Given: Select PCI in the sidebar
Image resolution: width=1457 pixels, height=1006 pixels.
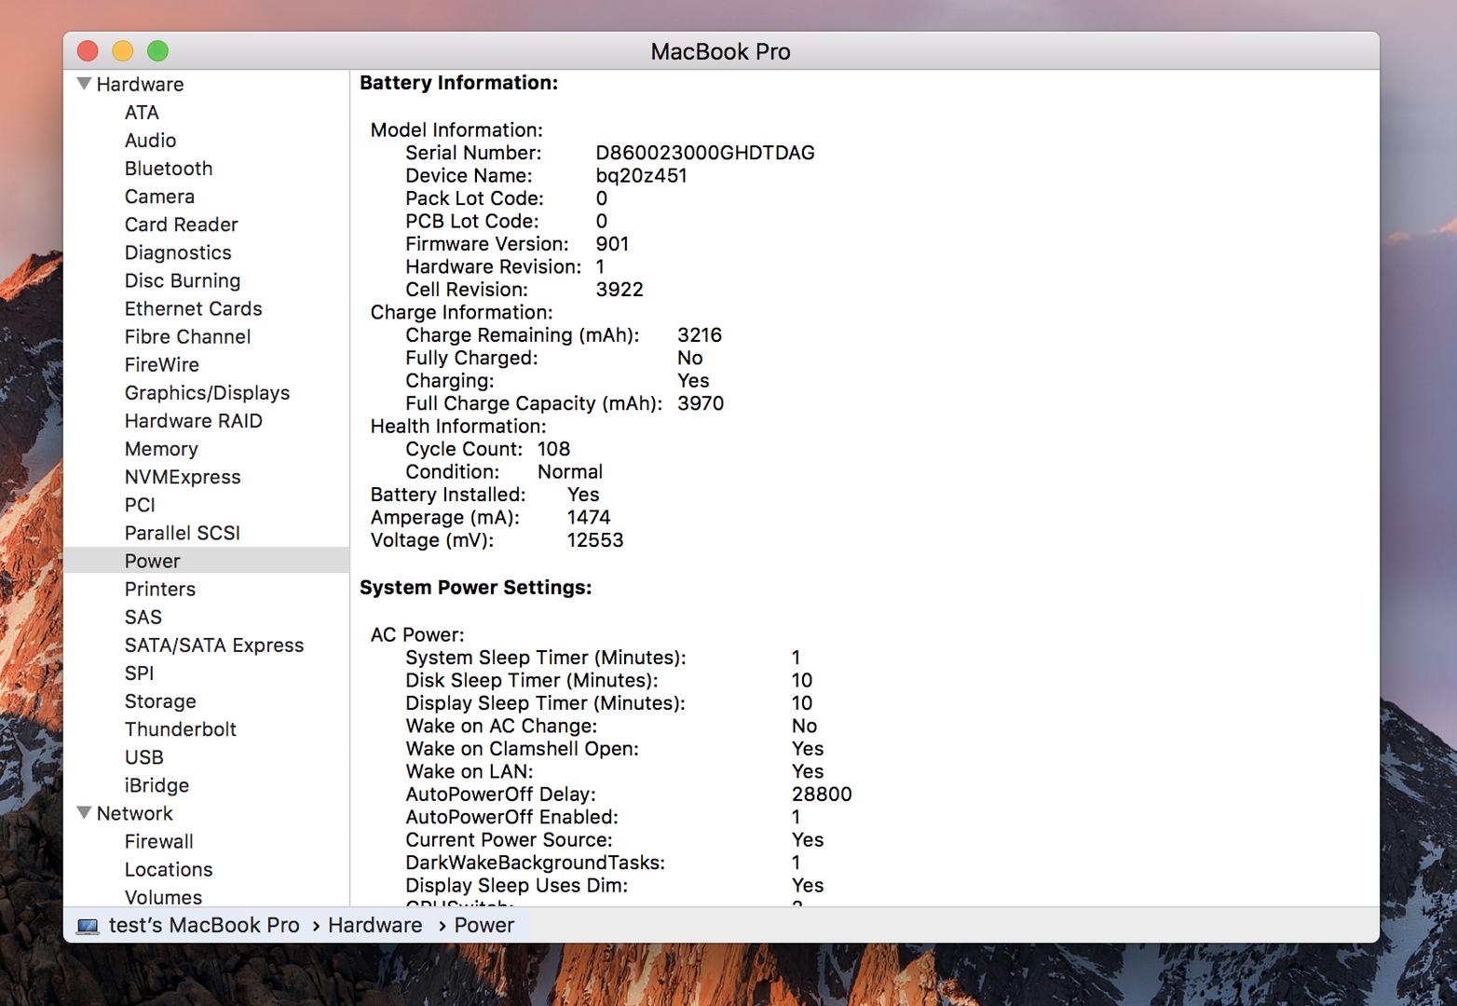Looking at the screenshot, I should [x=140, y=505].
